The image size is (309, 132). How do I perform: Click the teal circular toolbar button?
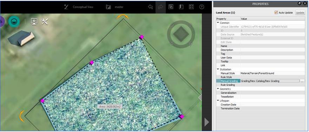pos(14,21)
